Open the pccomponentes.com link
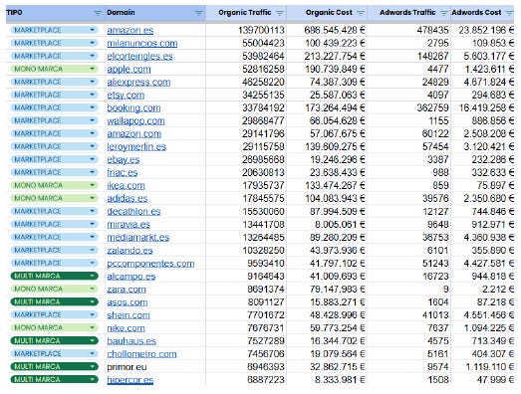The width and height of the screenshot is (521, 394). tap(150, 264)
